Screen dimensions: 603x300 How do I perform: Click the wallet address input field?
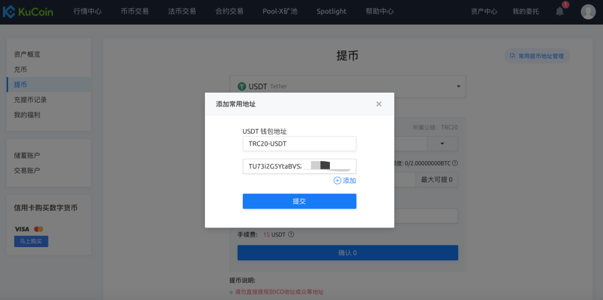[x=300, y=166]
